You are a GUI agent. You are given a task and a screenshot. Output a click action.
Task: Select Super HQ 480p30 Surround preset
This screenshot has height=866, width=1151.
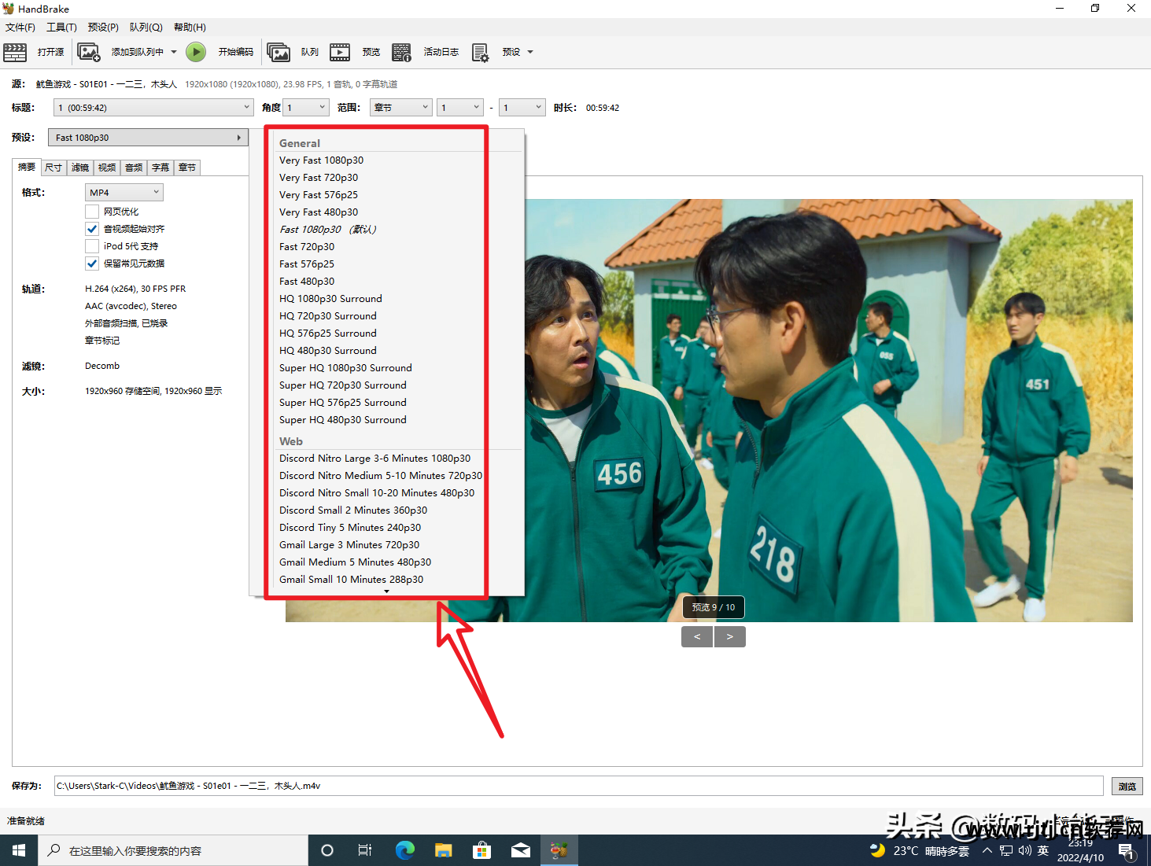point(343,420)
